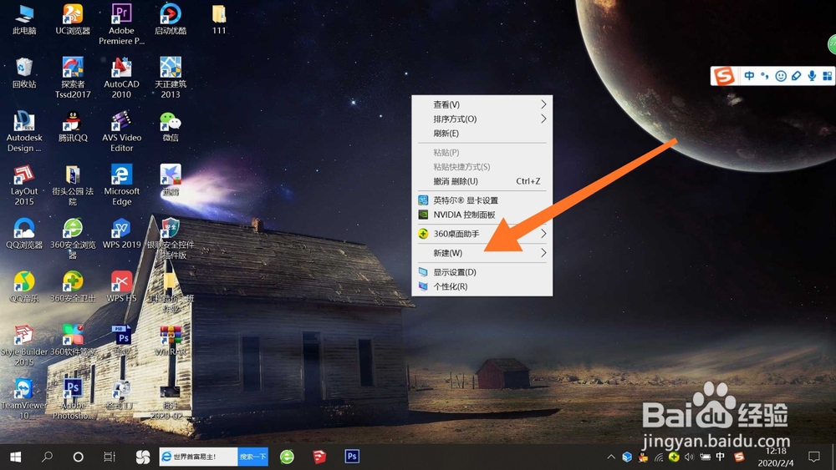The image size is (836, 470).
Task: Open the Windows Start menu
Action: 15,457
